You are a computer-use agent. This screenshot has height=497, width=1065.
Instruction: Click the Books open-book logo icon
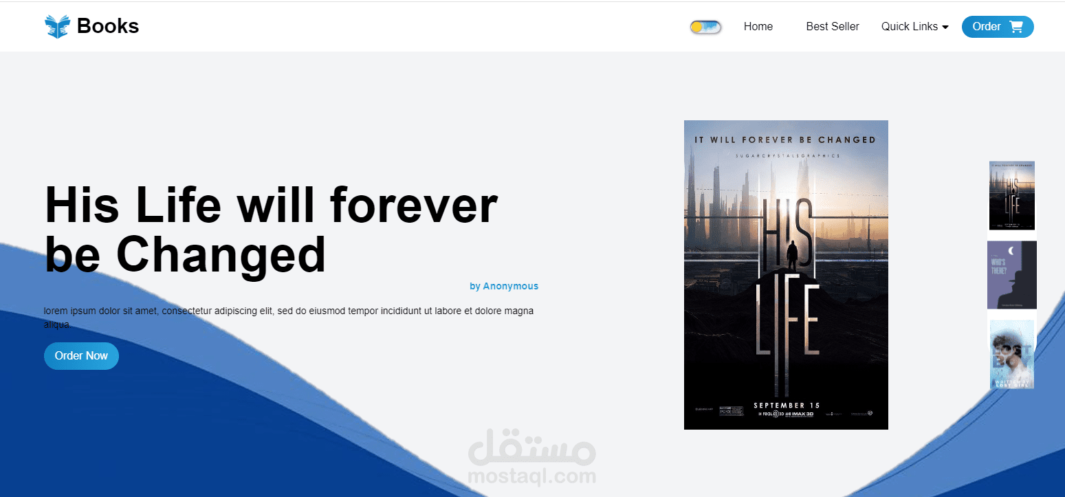[57, 26]
